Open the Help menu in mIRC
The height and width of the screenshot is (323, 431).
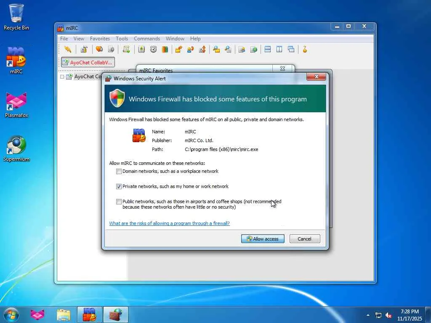(x=195, y=39)
